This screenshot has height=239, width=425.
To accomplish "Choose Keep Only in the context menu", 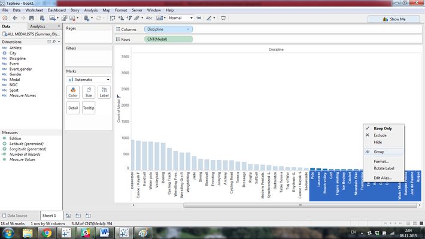I will (382, 128).
